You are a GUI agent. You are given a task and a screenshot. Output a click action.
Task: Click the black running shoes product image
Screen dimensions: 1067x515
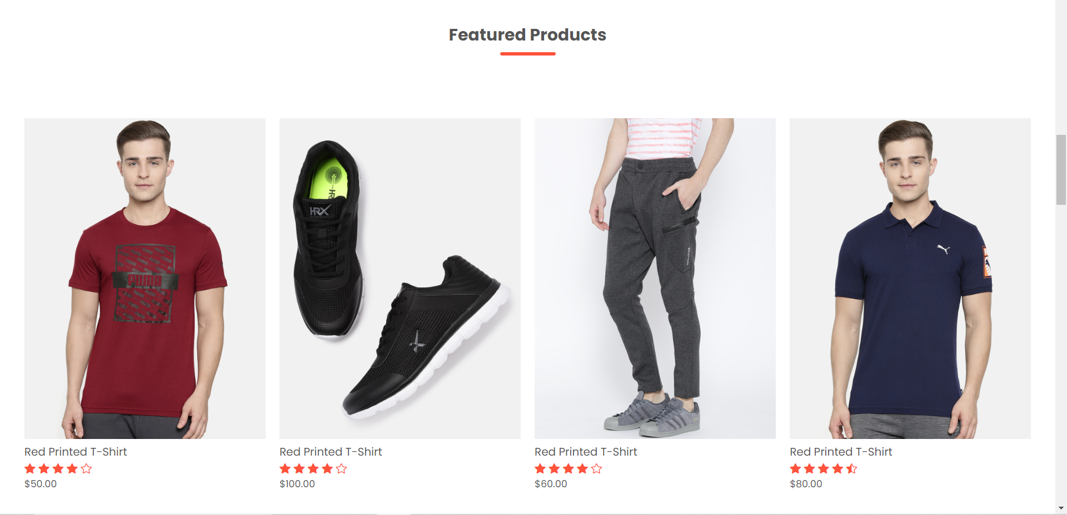point(400,277)
